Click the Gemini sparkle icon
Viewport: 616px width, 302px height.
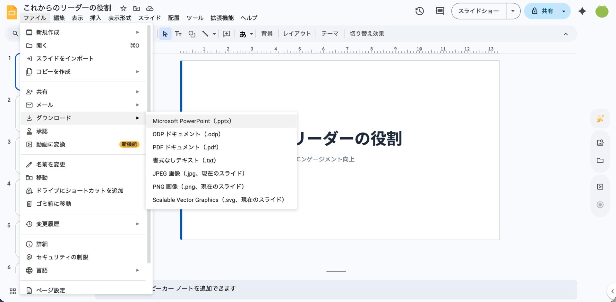pyautogui.click(x=582, y=11)
